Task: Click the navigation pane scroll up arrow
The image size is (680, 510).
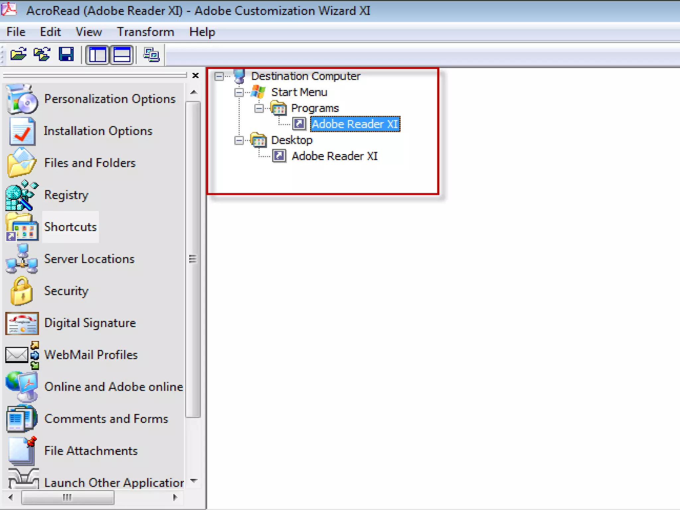Action: tap(194, 92)
